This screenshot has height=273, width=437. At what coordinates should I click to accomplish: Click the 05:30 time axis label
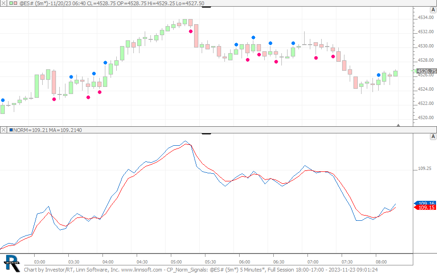pos(210,262)
